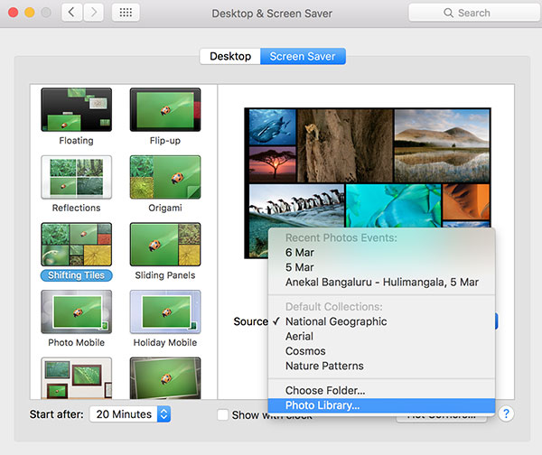The height and width of the screenshot is (455, 542).
Task: Choose the Flip-up screen saver style
Action: coord(164,110)
